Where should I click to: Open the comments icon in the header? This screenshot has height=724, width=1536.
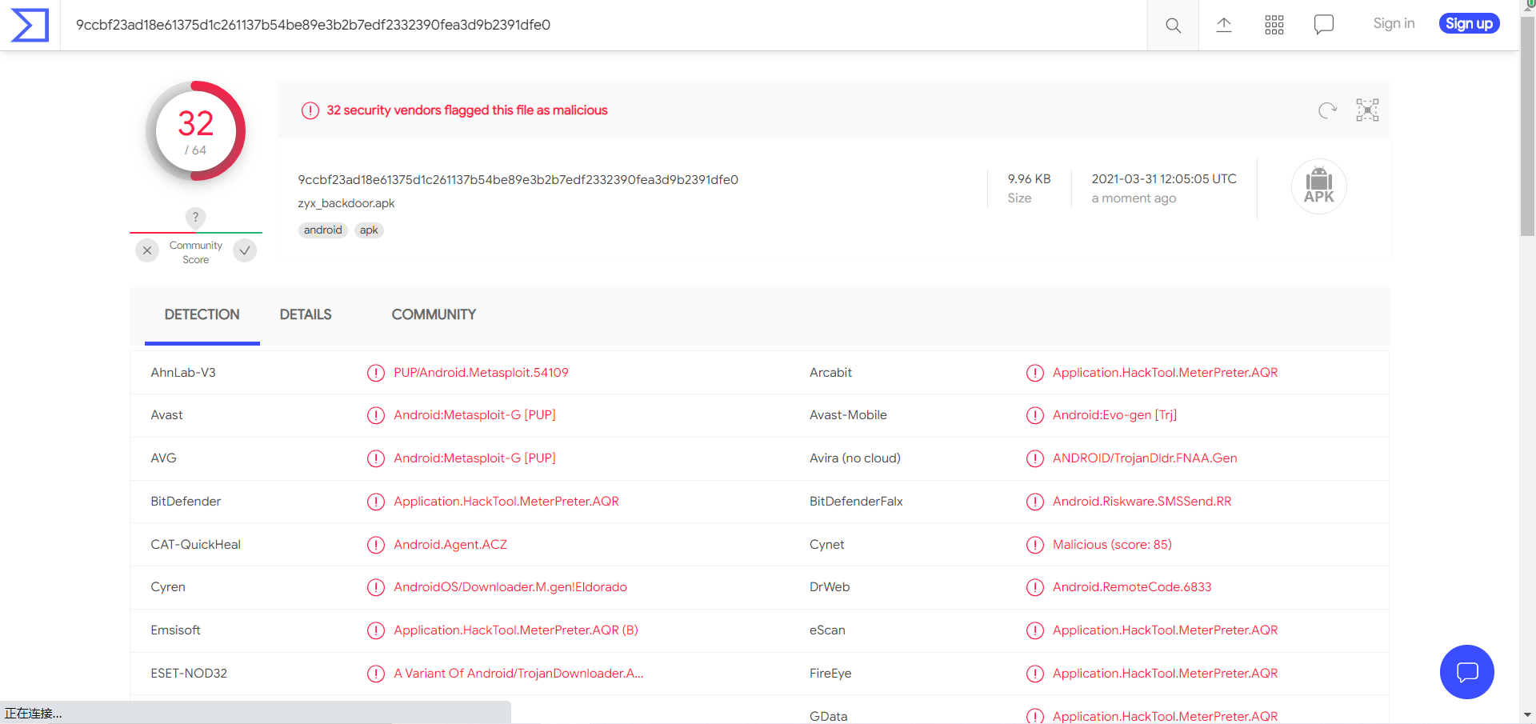(1324, 25)
